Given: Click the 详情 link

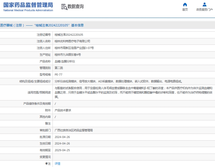Looking at the screenshot, I should pos(57,164).
